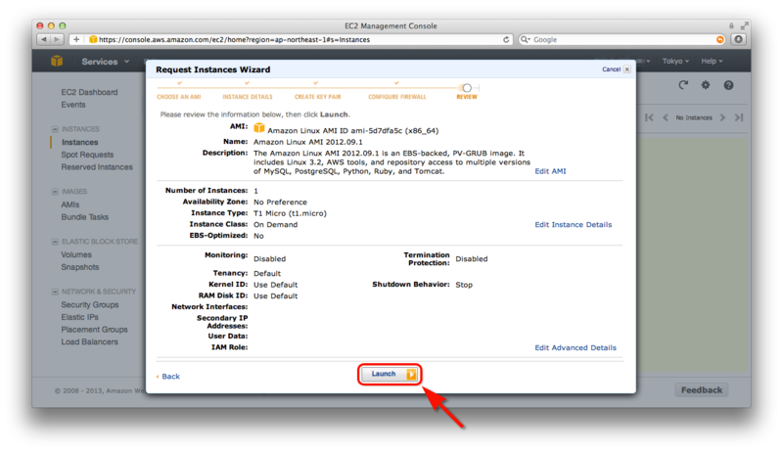783x452 pixels.
Task: Go to next page of instances
Action: 722,117
